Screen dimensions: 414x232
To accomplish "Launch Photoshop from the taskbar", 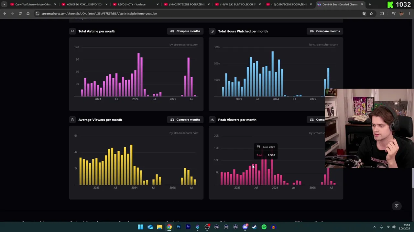I will coord(179,227).
